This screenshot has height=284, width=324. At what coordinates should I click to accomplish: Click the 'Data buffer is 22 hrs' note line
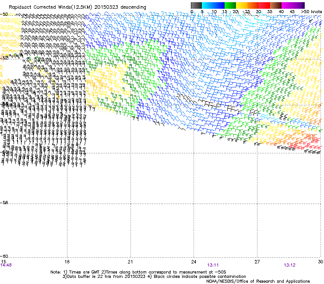pyautogui.click(x=154, y=277)
